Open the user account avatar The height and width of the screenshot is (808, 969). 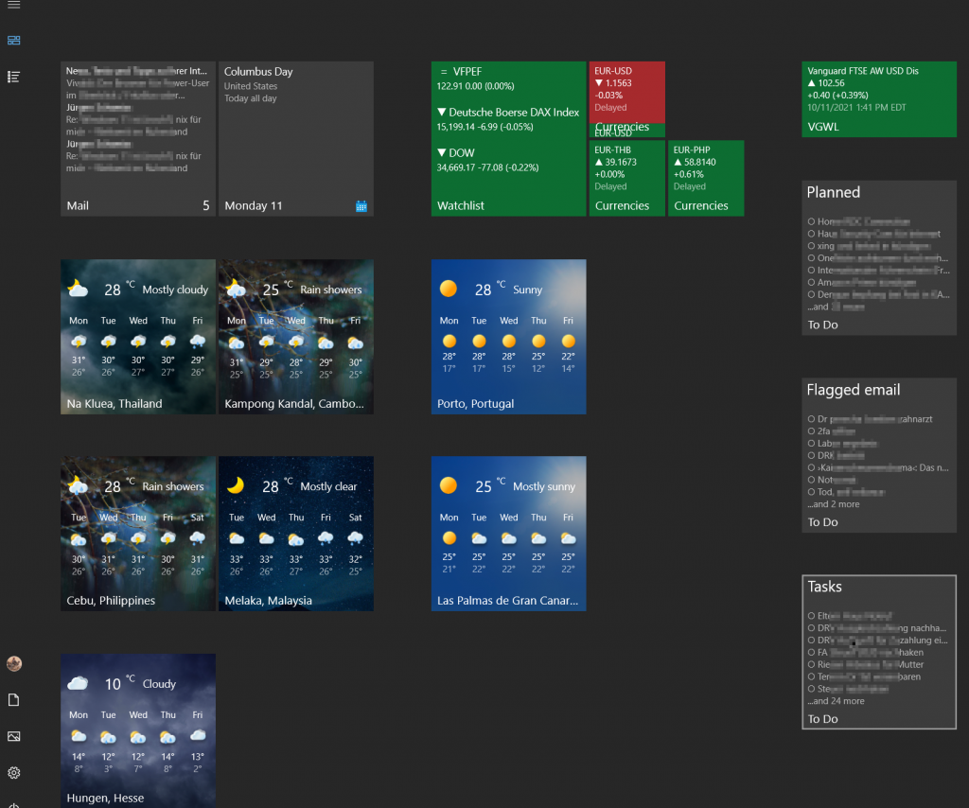point(13,663)
